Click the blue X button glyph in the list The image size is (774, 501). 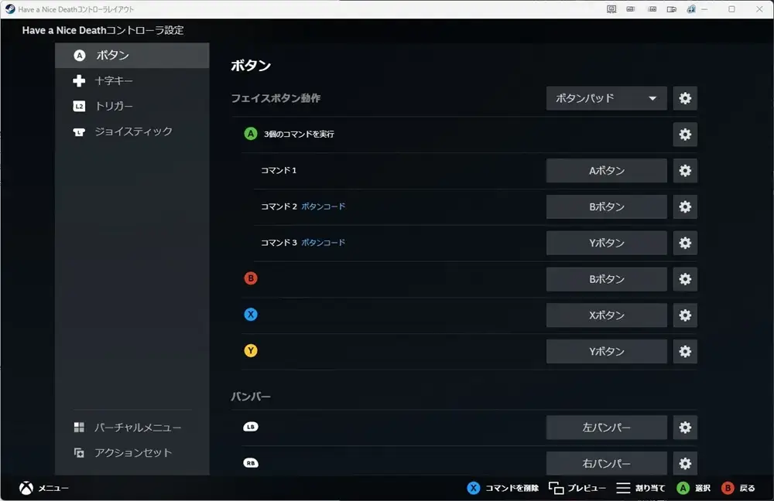coord(251,314)
